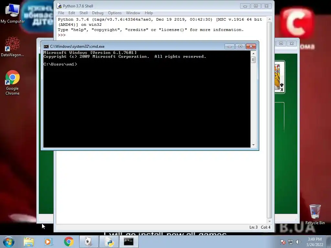Viewport: 331px width, 248px height.
Task: Maximize the cmd.exe window
Action: tap(240, 46)
